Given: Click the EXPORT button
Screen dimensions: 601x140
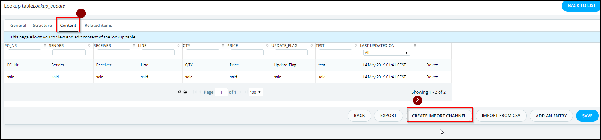Looking at the screenshot, I should tap(388, 116).
